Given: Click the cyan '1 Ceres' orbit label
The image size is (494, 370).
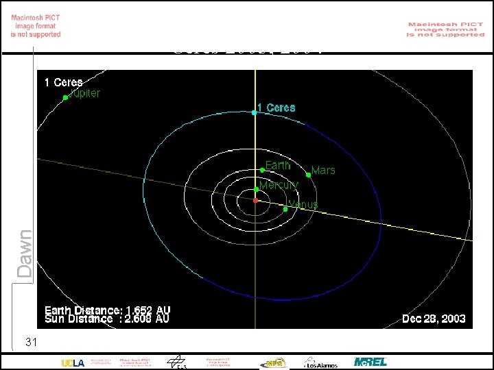Looking at the screenshot, I should (277, 108).
